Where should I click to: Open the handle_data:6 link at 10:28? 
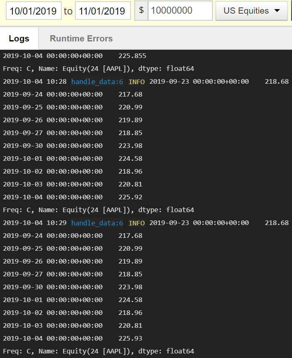tap(97, 81)
